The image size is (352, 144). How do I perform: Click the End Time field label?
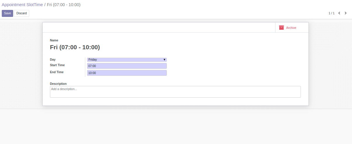(x=57, y=72)
